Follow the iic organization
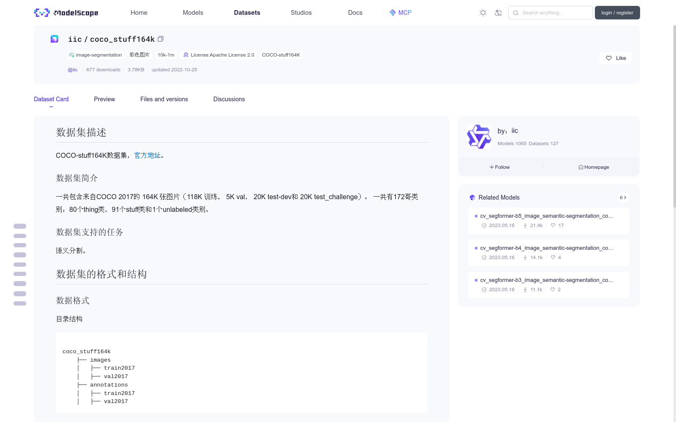 pyautogui.click(x=499, y=167)
